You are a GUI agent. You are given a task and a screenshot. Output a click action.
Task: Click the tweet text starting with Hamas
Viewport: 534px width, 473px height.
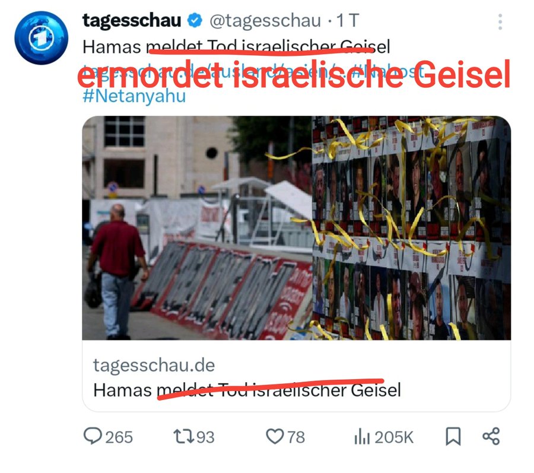tap(236, 47)
